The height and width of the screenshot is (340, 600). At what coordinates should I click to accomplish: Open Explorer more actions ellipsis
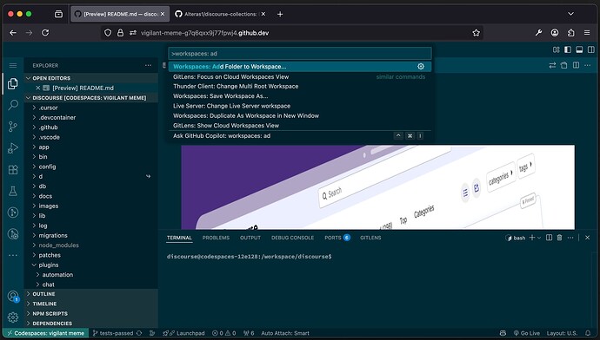(x=148, y=66)
